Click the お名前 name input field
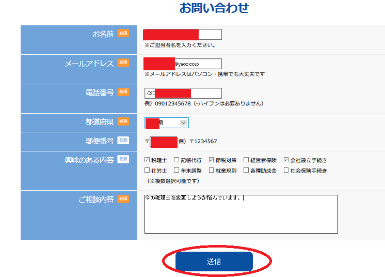This screenshot has height=277, width=385. tap(183, 35)
